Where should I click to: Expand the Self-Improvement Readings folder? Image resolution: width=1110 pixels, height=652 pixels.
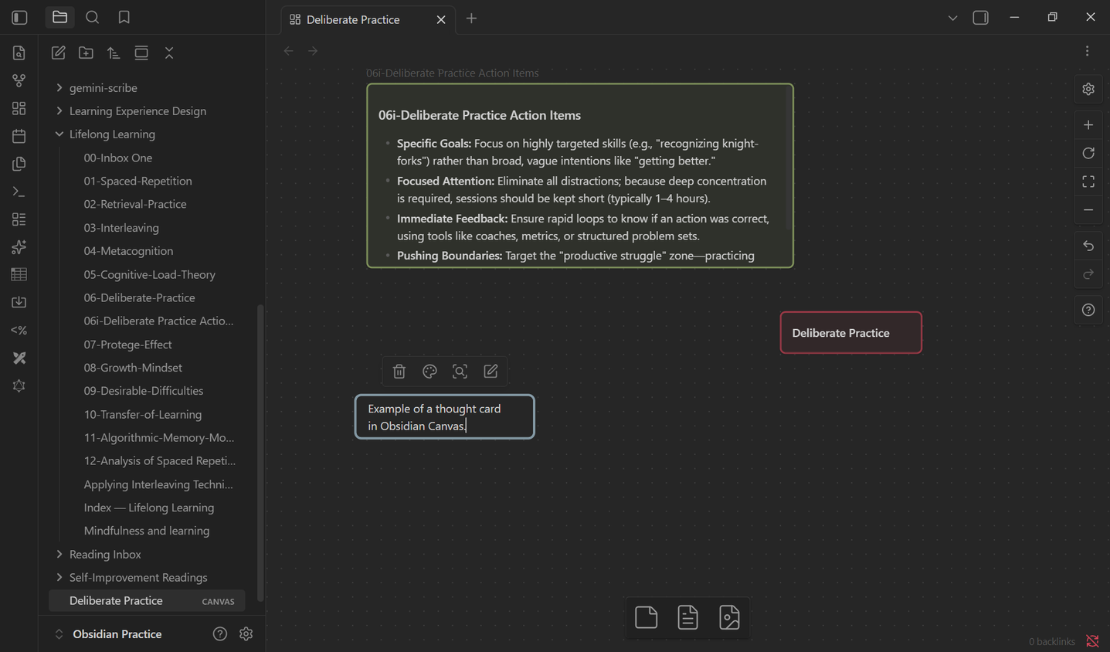59,578
